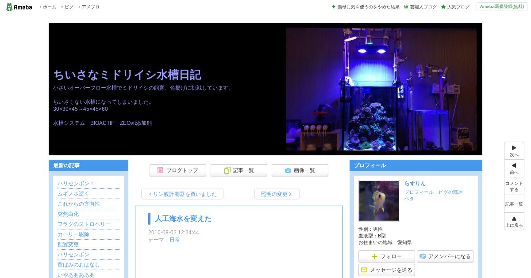The height and width of the screenshot is (278, 531).
Task: Click 水槽システム BIOACTIF + ZEOvit添加剤 text
Action: 102,123
